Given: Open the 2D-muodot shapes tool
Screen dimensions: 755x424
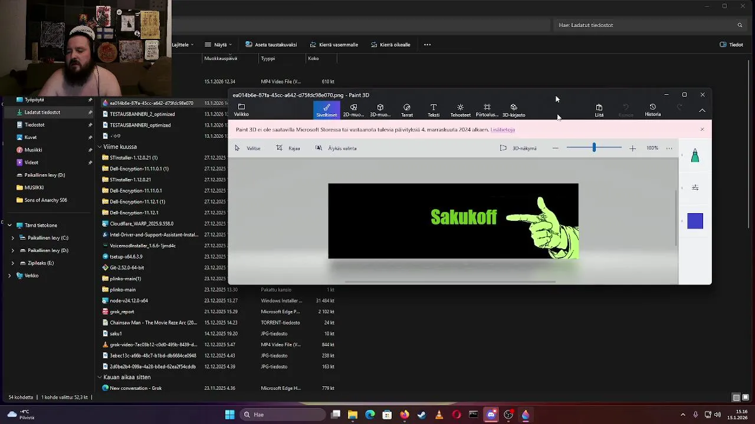Looking at the screenshot, I should (x=353, y=110).
